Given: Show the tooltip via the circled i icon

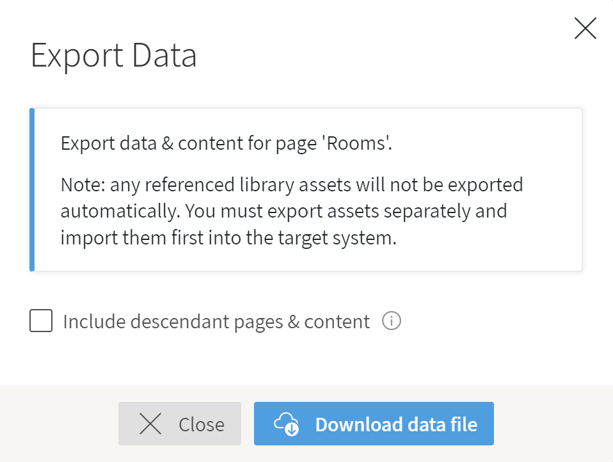Looking at the screenshot, I should pyautogui.click(x=392, y=321).
